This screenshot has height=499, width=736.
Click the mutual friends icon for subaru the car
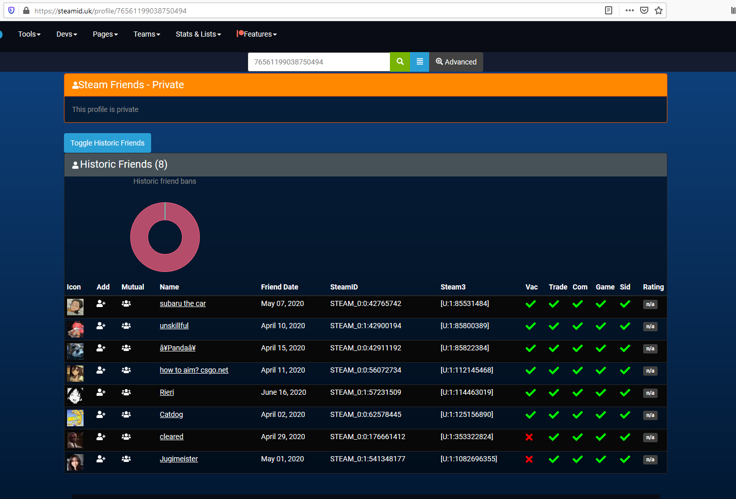coord(126,303)
